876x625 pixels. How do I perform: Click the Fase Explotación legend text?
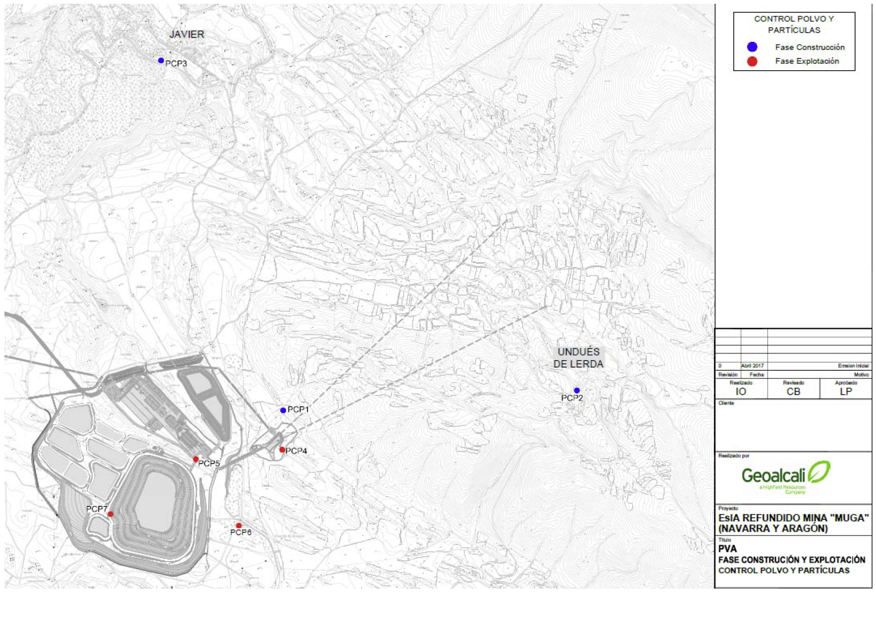point(807,61)
